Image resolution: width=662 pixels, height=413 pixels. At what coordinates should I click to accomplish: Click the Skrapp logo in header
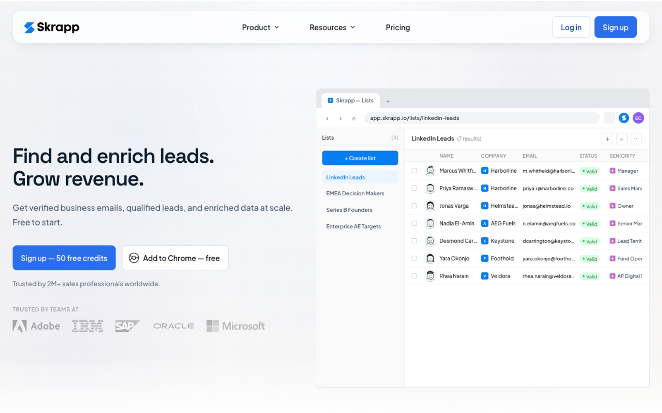[x=52, y=27]
